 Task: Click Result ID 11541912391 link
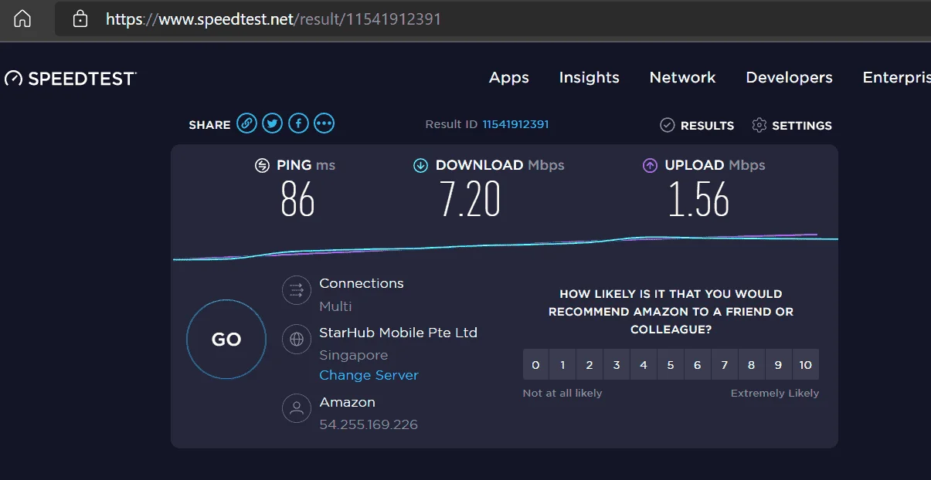515,124
